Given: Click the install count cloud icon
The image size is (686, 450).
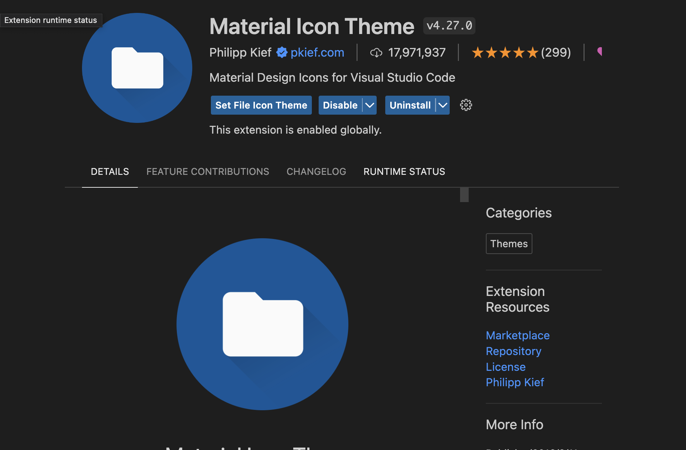Looking at the screenshot, I should (376, 53).
